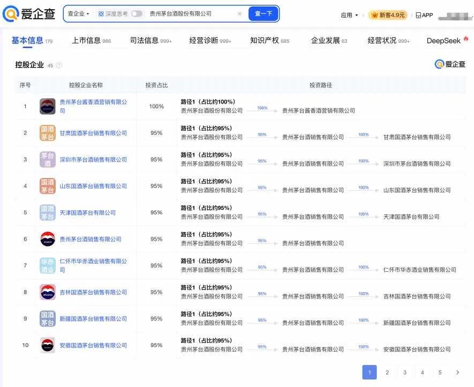Click the 贵州茅台酱香酒营销有限公司 company logo

(x=48, y=106)
